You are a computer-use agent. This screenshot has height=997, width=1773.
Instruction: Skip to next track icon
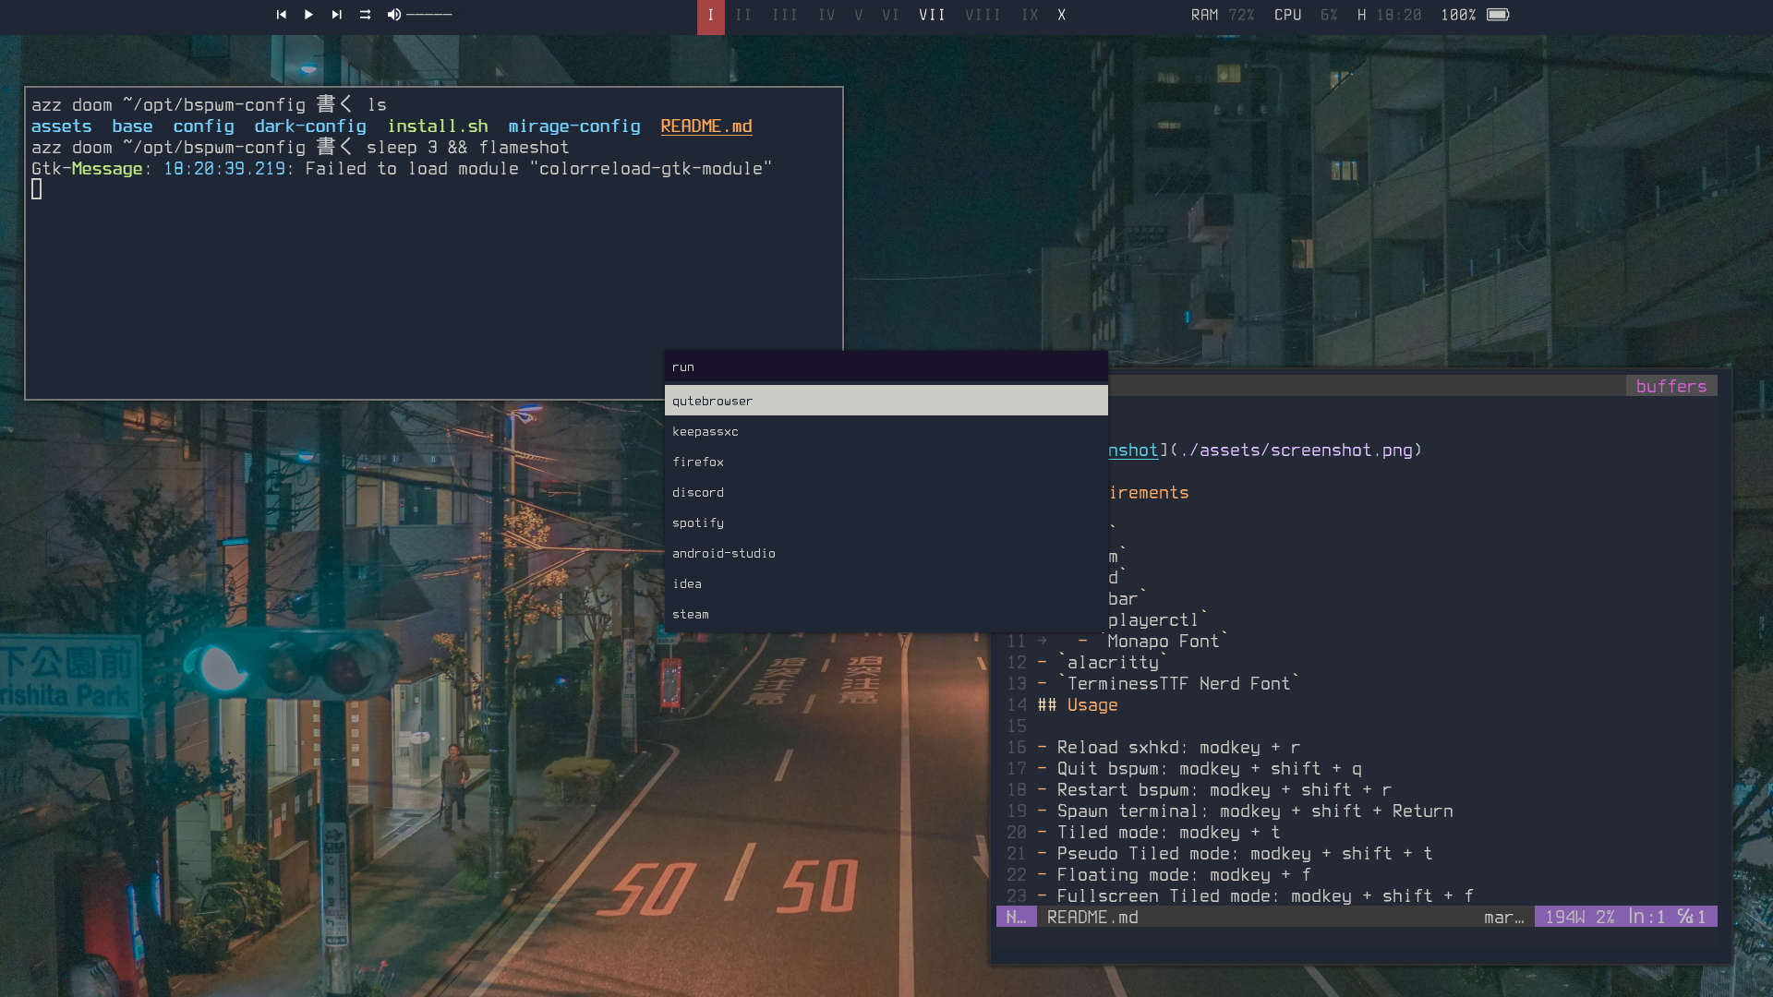(336, 15)
